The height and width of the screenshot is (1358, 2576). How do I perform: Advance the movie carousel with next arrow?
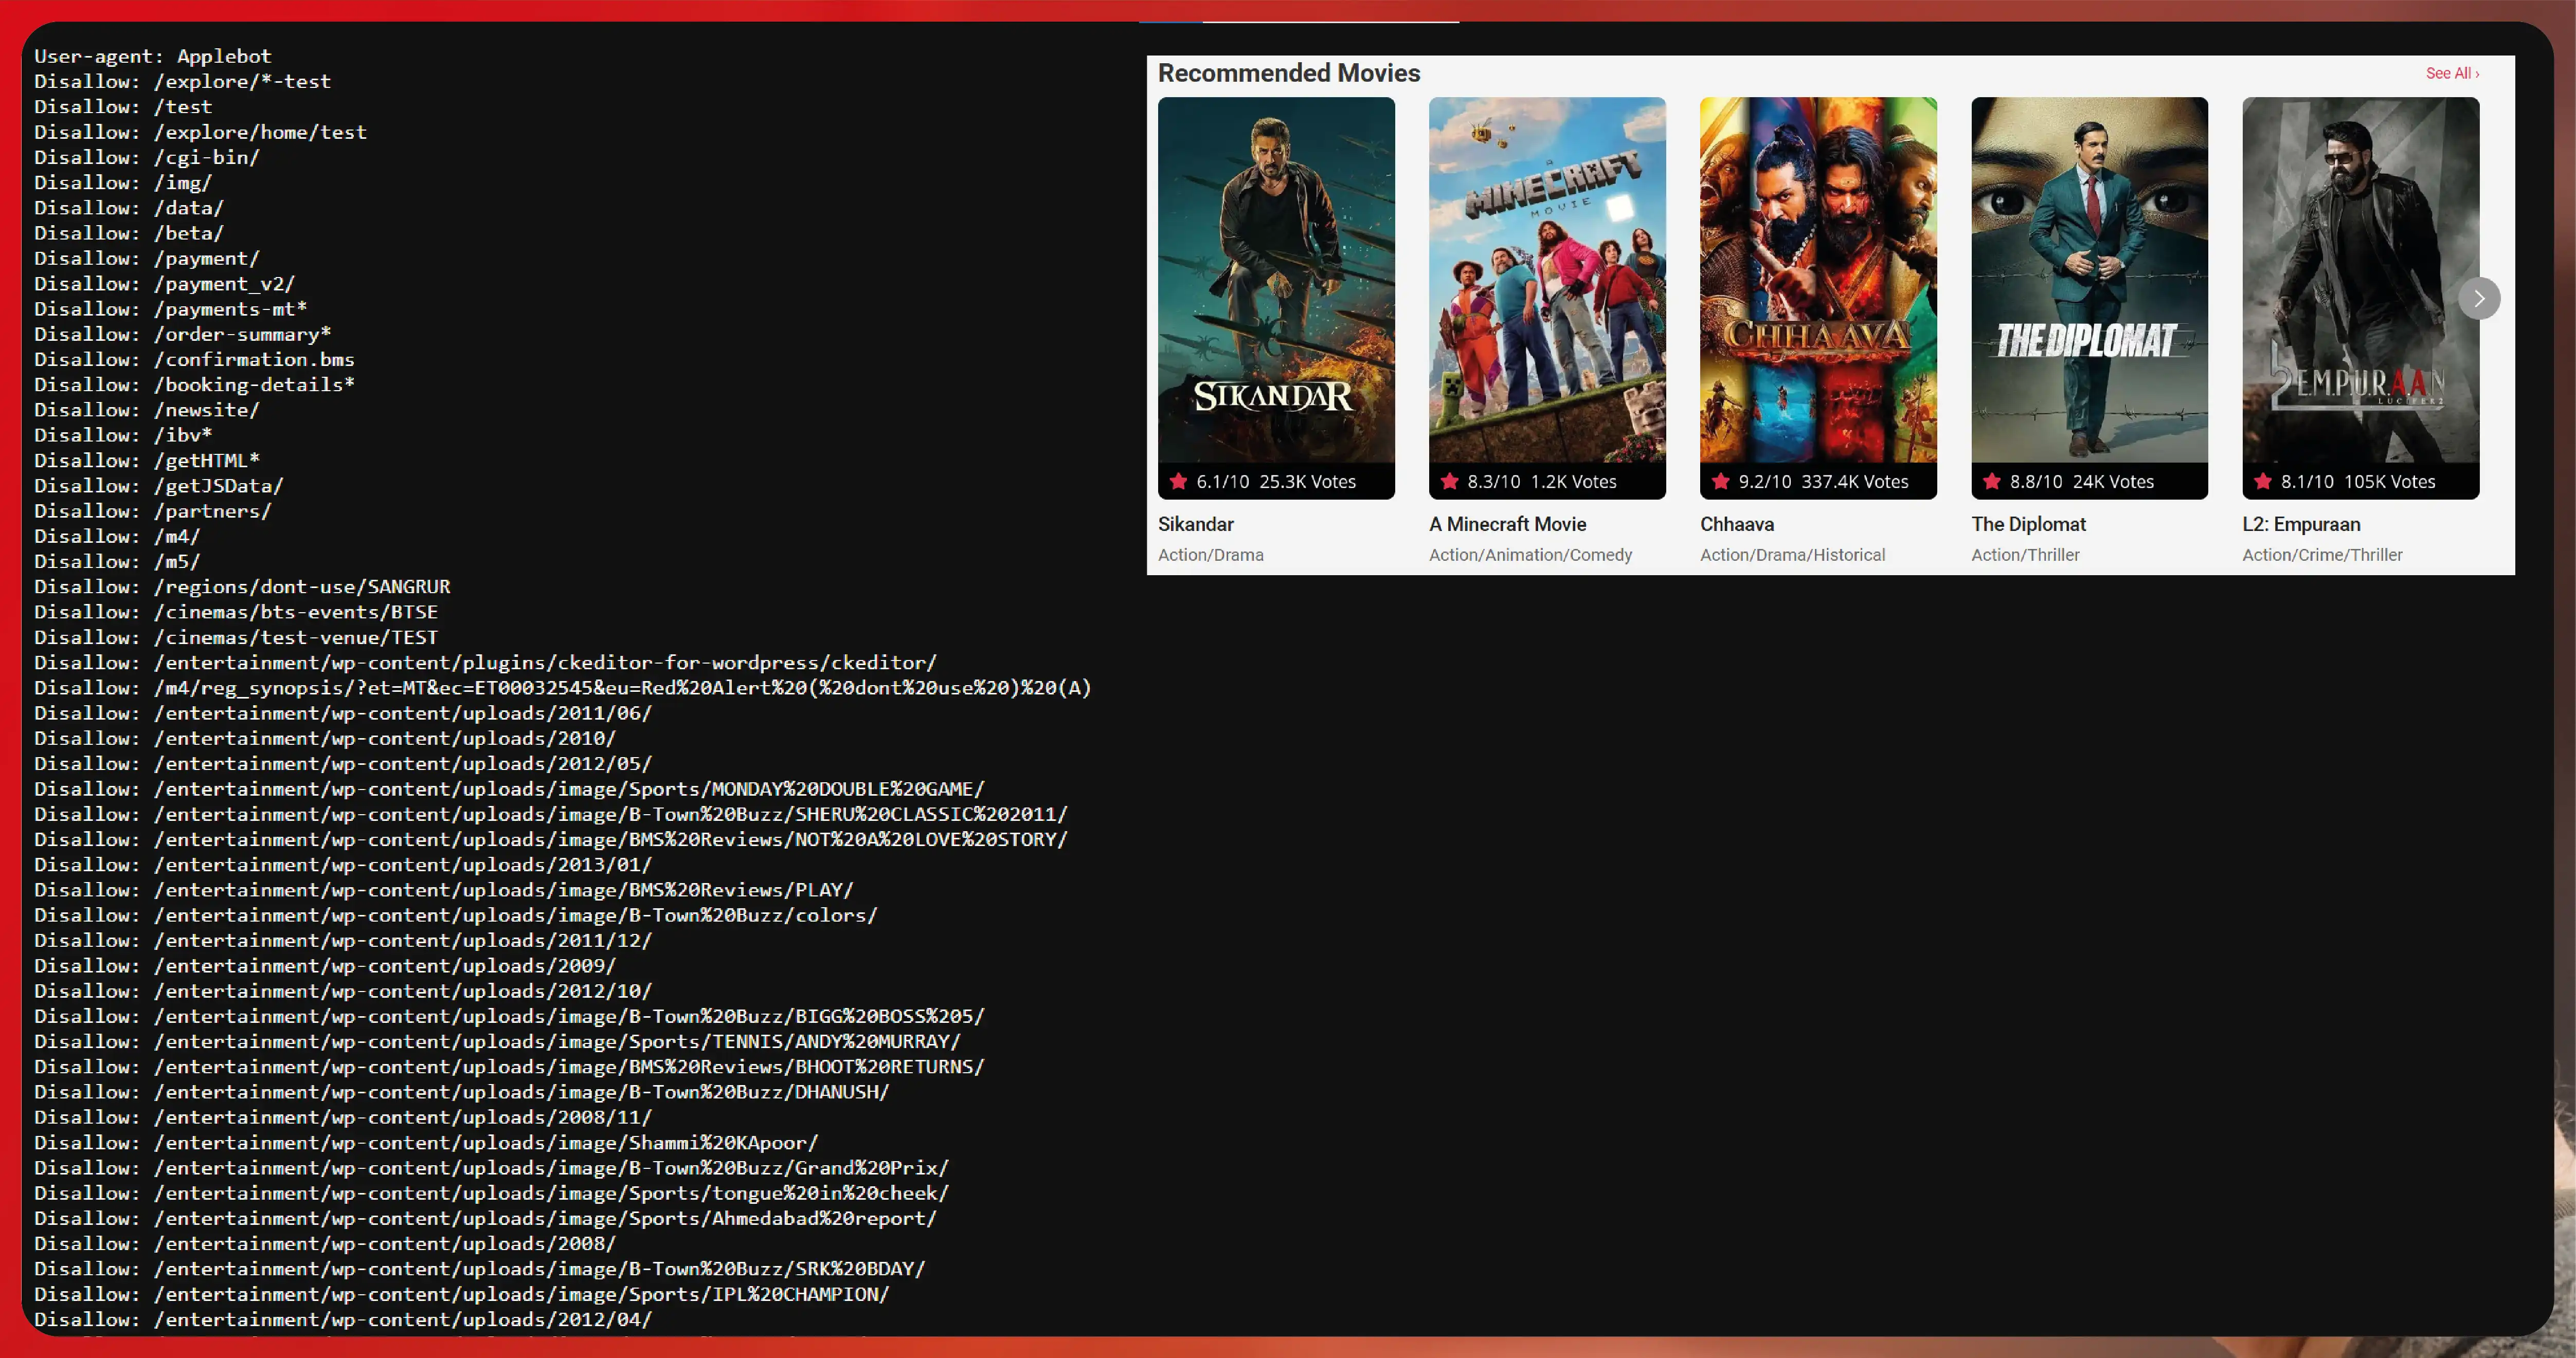2479,299
